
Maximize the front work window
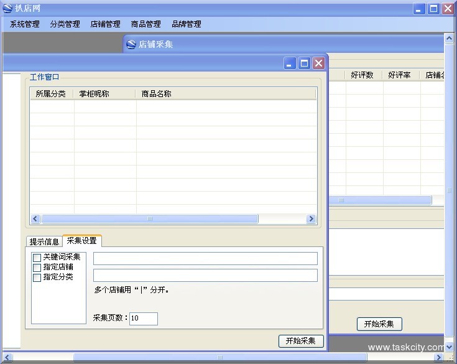(304, 63)
